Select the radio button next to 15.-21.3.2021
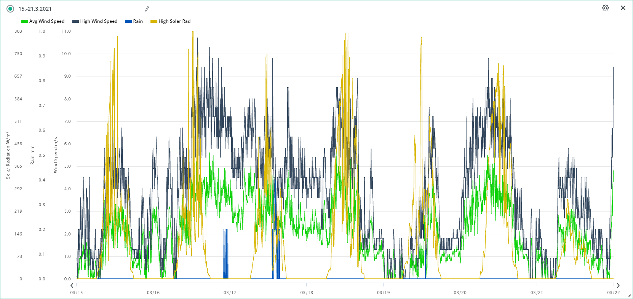 click(x=10, y=9)
